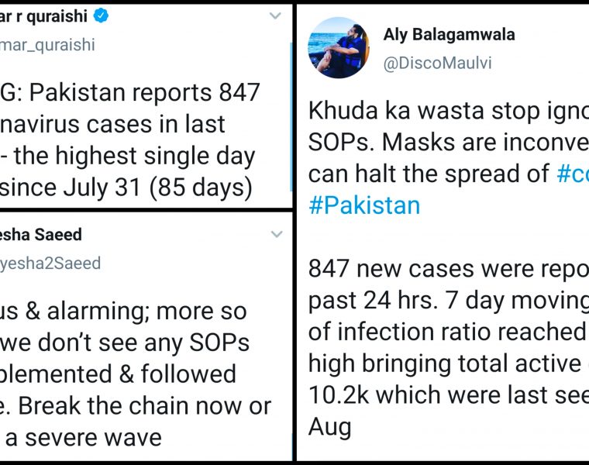This screenshot has height=465, width=589.
Task: Click the Aly Balagamwala display name
Action: click(449, 35)
